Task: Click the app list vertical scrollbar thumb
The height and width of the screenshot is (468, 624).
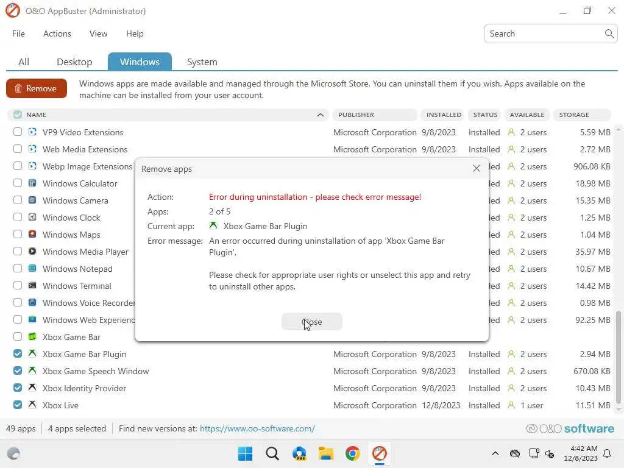Action: tap(618, 357)
